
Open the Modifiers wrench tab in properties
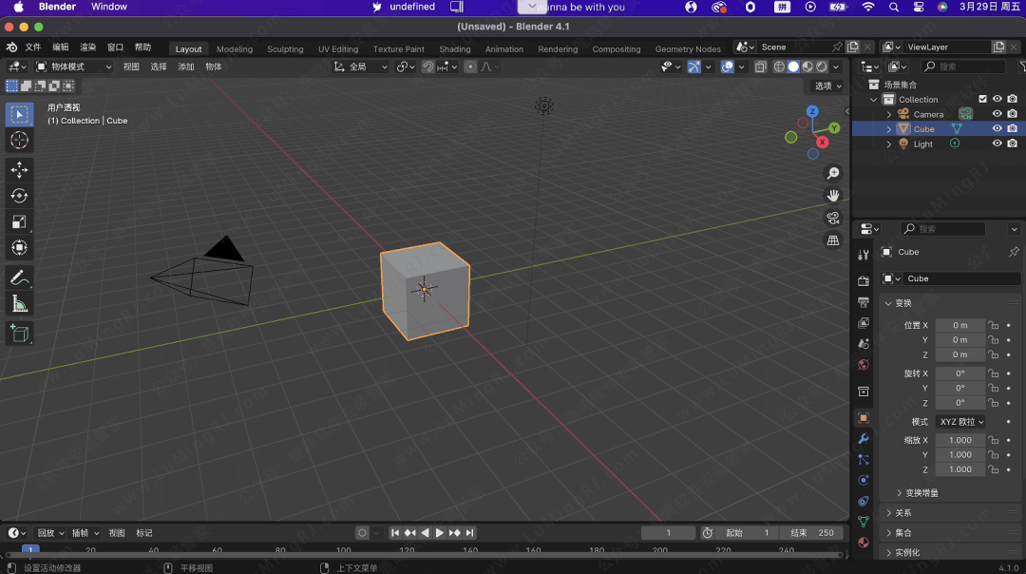863,439
